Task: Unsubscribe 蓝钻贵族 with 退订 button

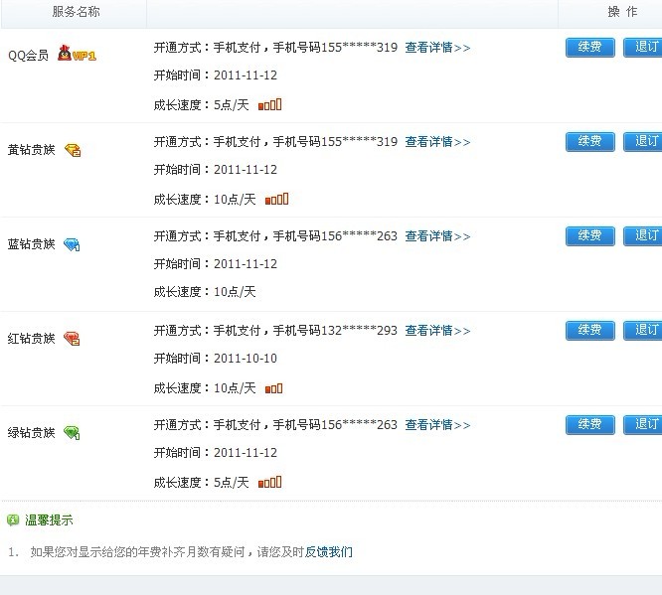Action: pyautogui.click(x=642, y=235)
